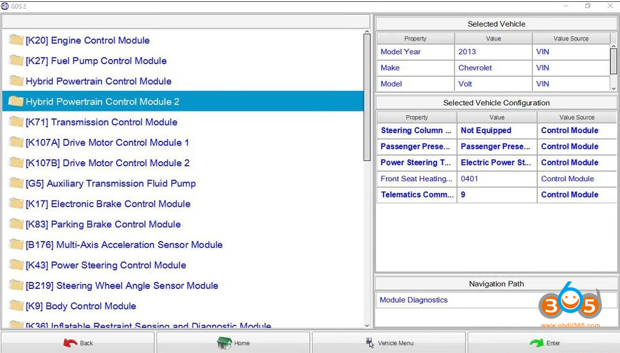Click the folder icon beside Engine Control Module
Viewport: 620px width, 353px height.
(16, 40)
